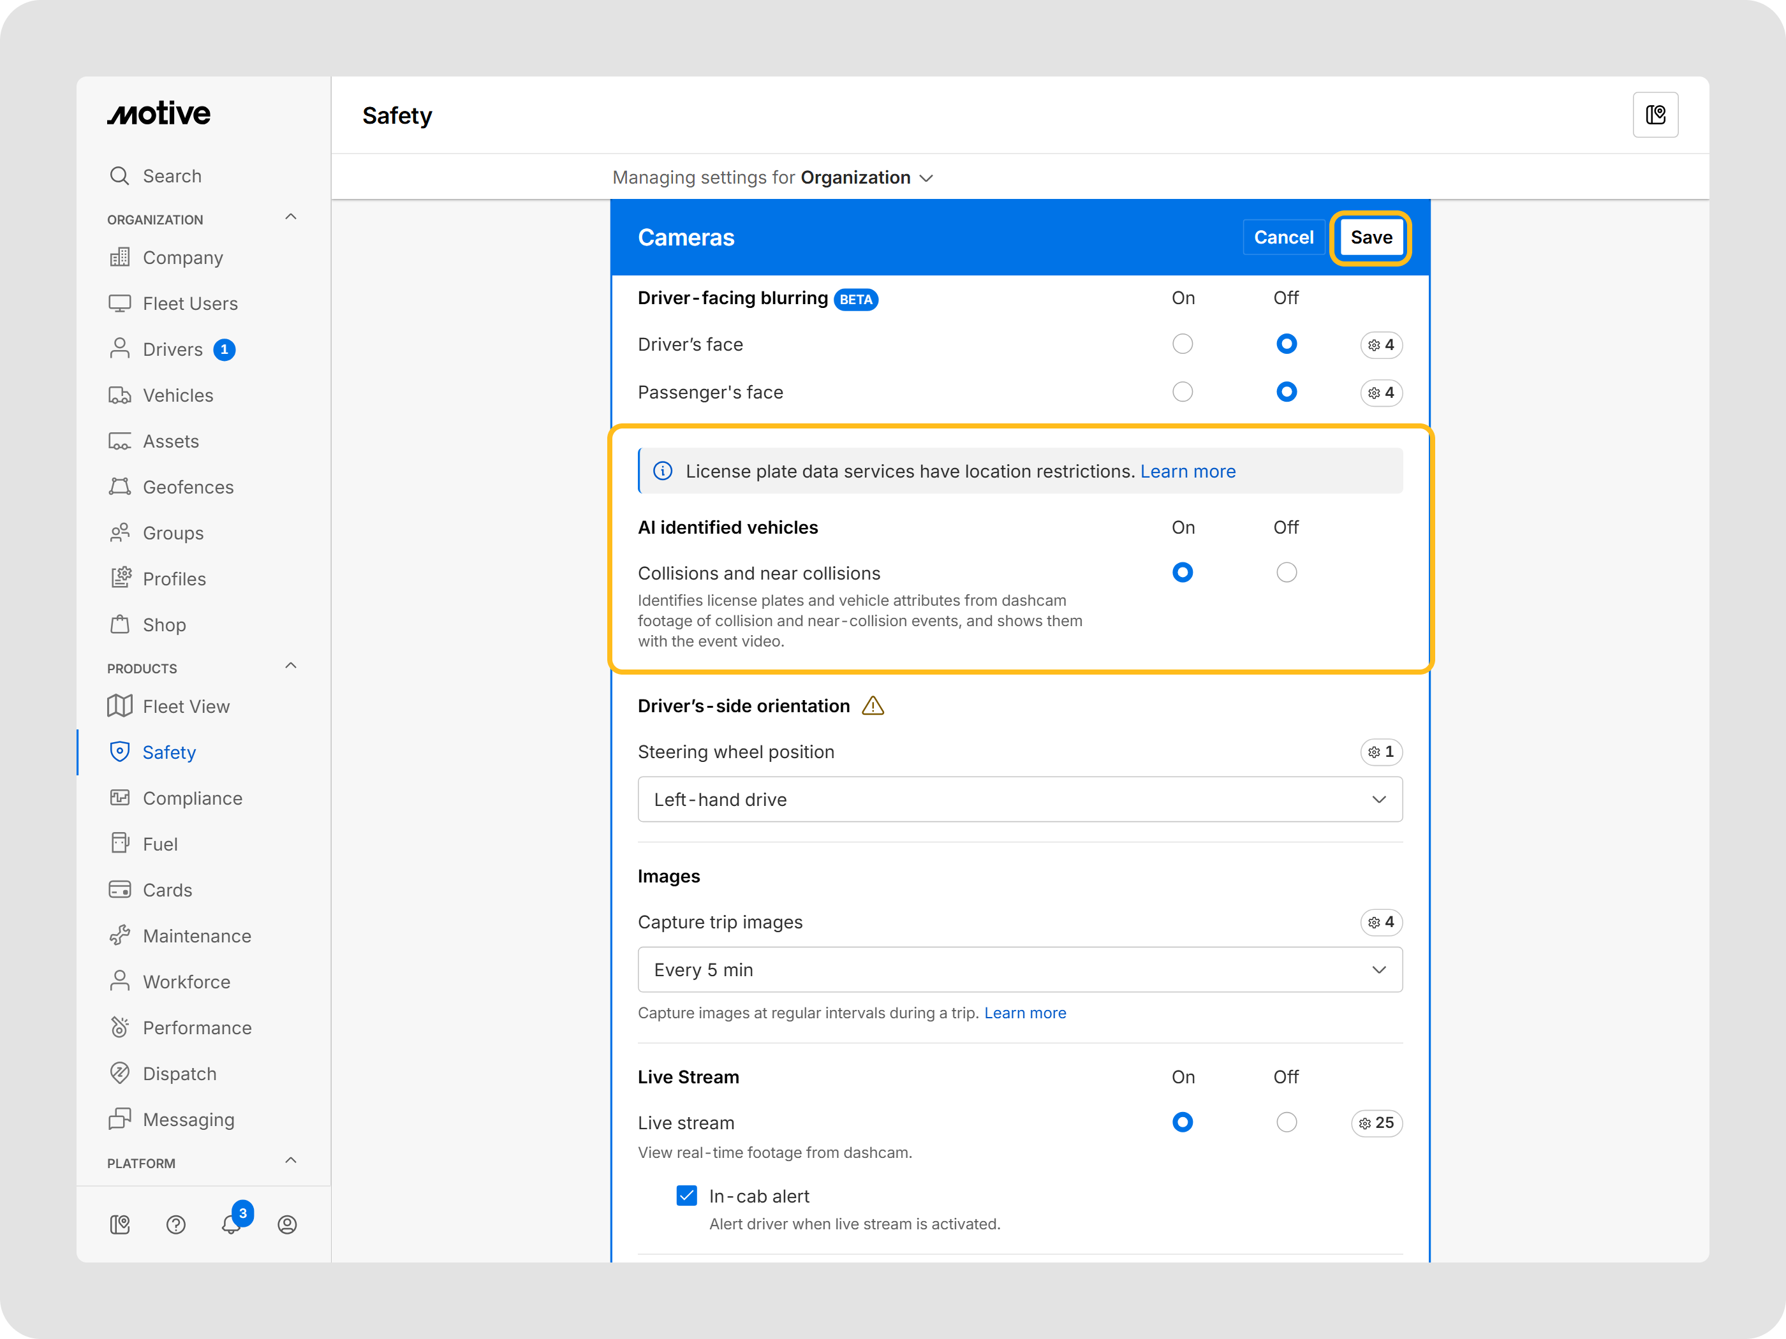Click the Cards credit card icon
This screenshot has height=1339, width=1786.
tap(119, 889)
